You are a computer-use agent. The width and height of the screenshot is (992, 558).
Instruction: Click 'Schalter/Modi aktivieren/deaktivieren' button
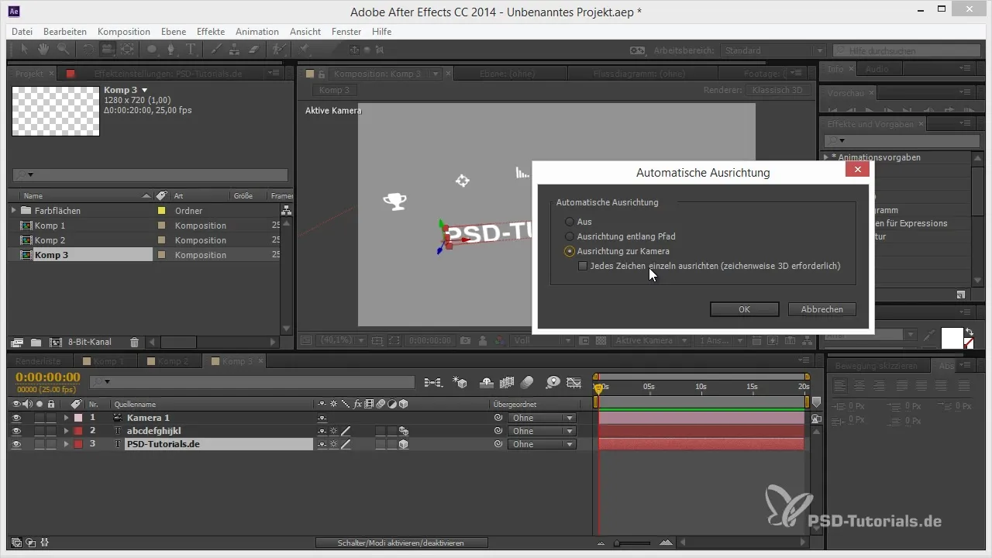pyautogui.click(x=401, y=542)
